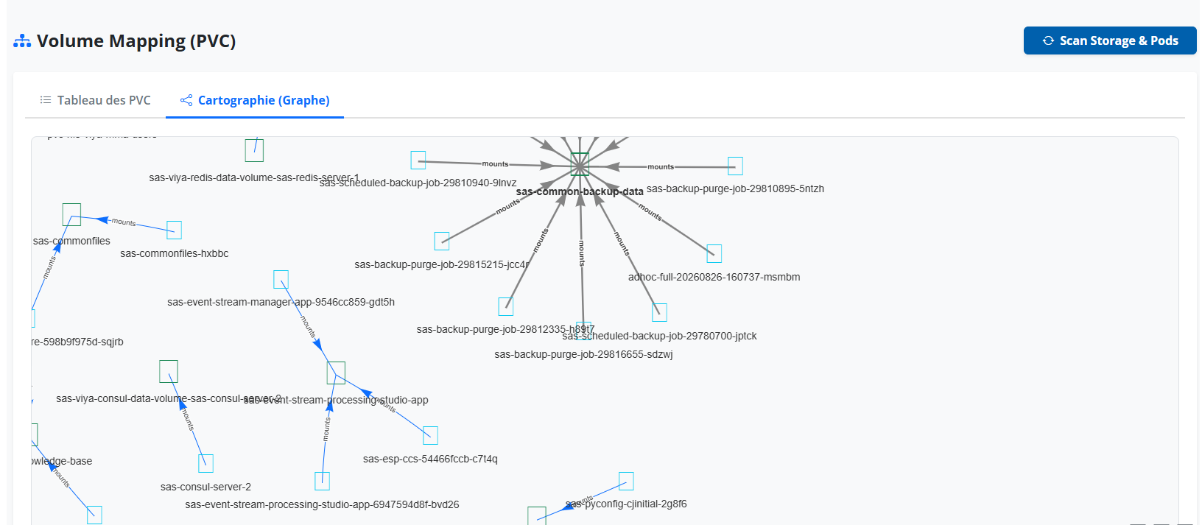Click the re-598b9f975d-sqjrb label text

(77, 342)
